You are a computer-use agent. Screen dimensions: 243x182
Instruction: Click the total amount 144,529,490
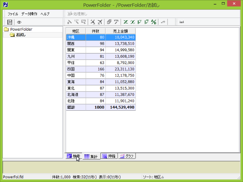[121, 107]
